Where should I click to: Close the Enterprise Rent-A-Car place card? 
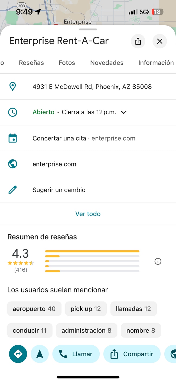[160, 41]
